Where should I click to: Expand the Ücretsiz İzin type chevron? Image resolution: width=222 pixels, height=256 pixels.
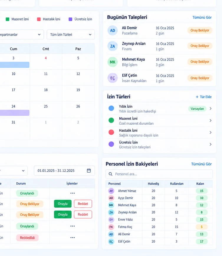click(x=211, y=144)
